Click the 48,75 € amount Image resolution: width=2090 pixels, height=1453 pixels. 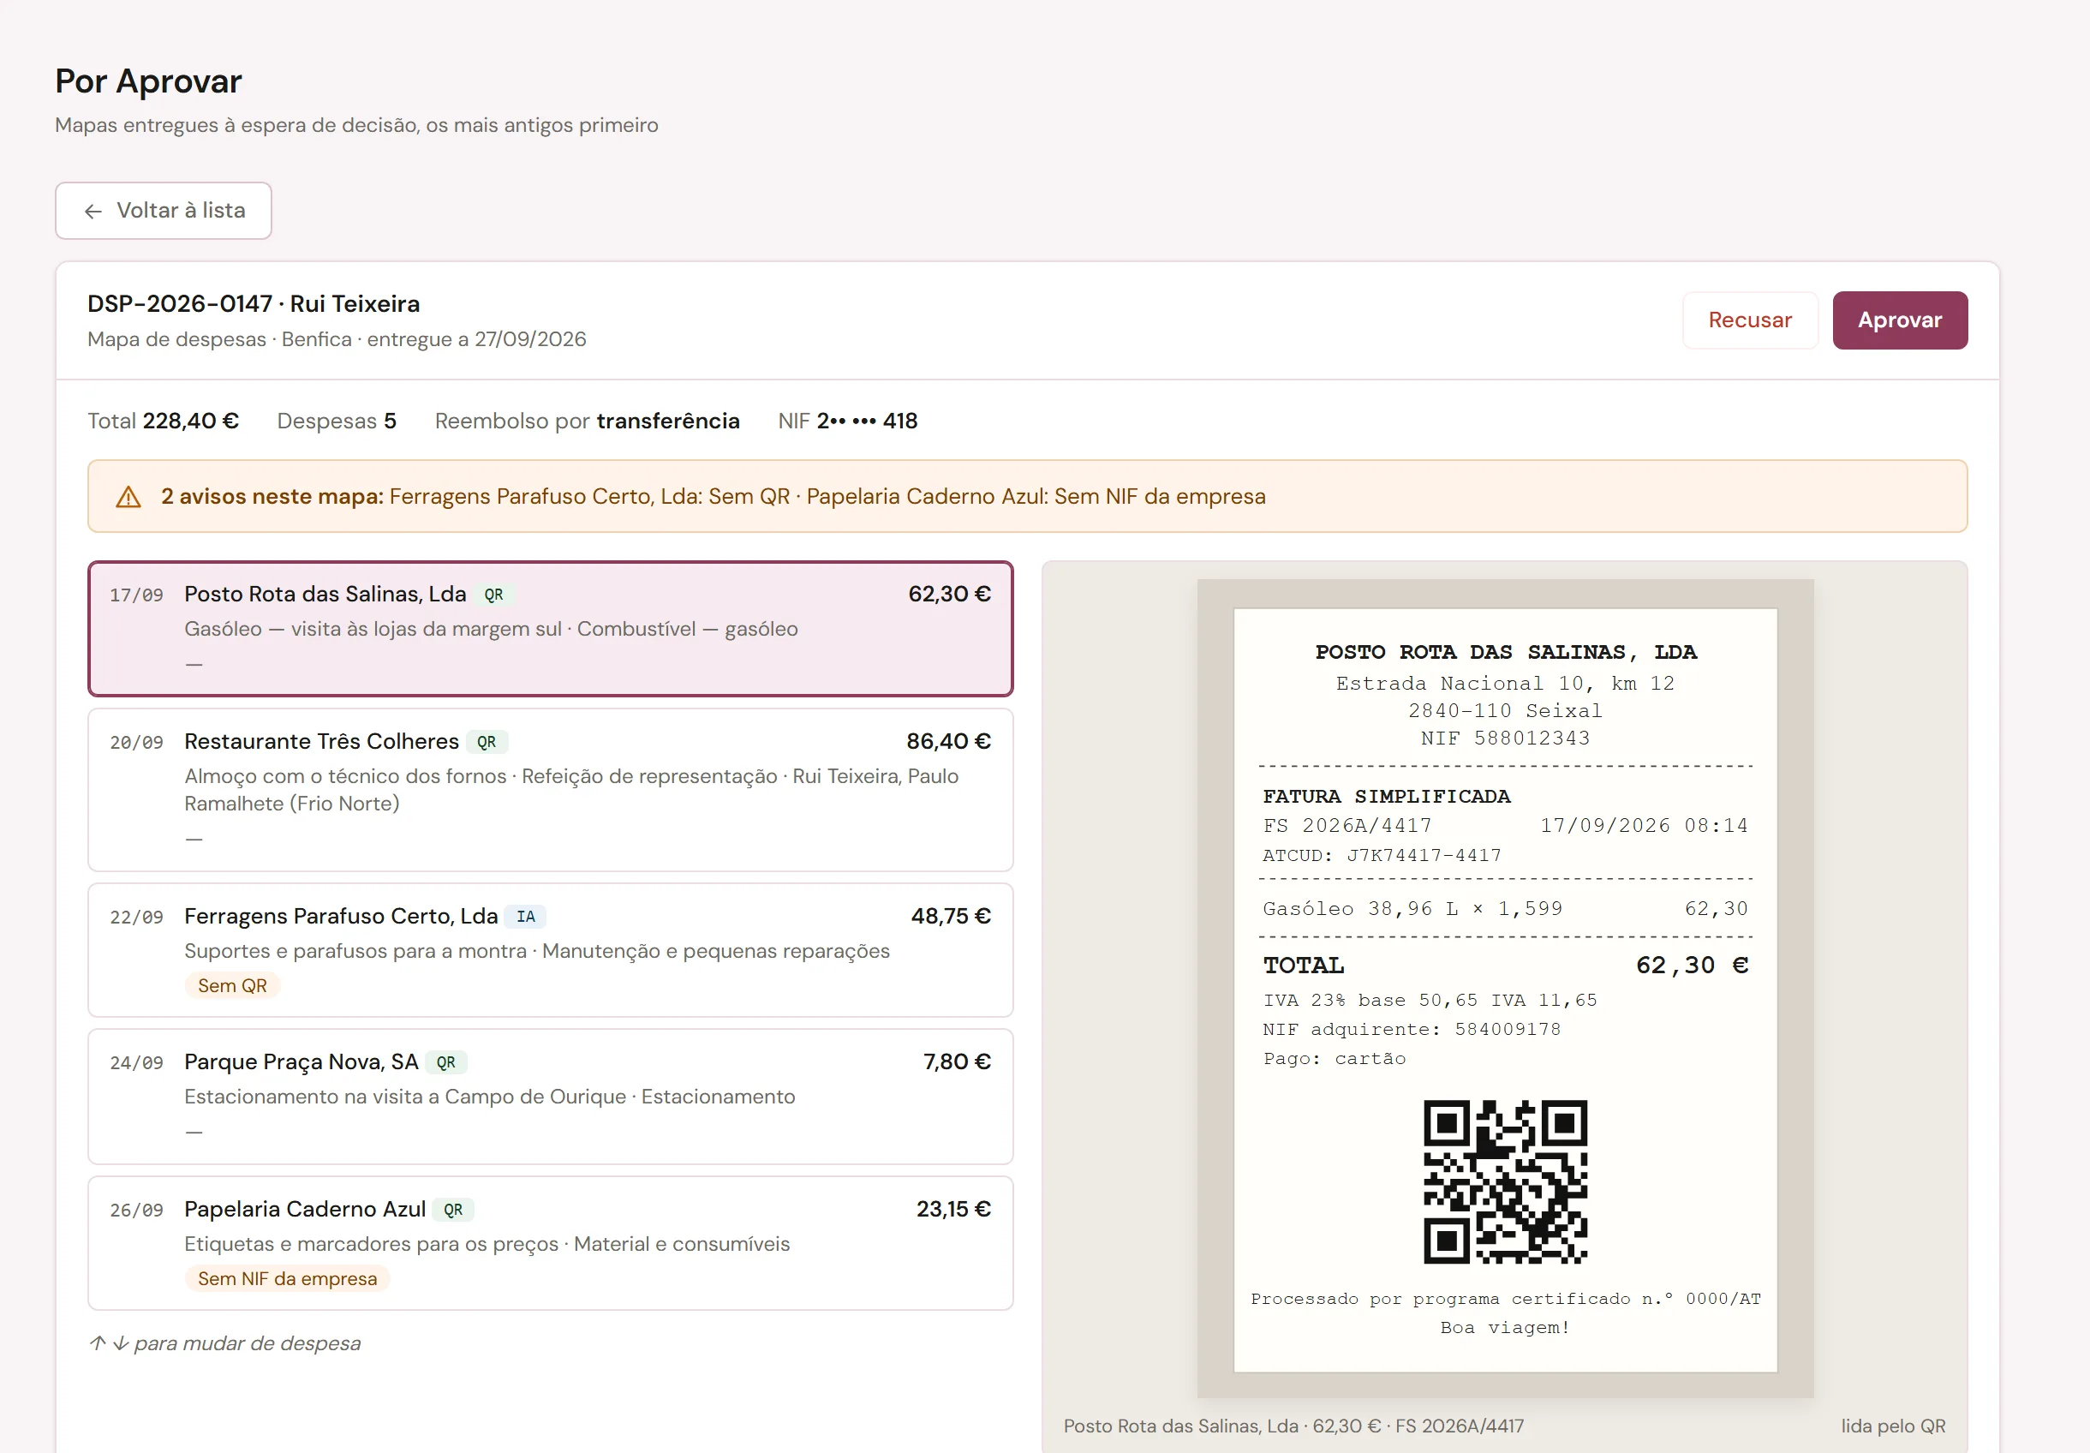click(x=952, y=917)
